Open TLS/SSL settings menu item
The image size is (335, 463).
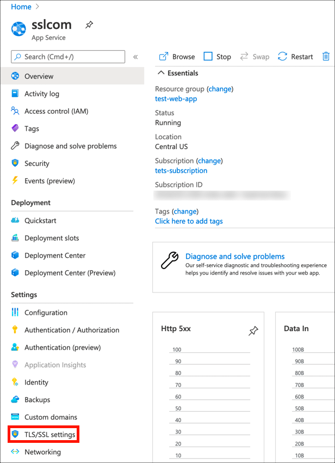pyautogui.click(x=49, y=435)
